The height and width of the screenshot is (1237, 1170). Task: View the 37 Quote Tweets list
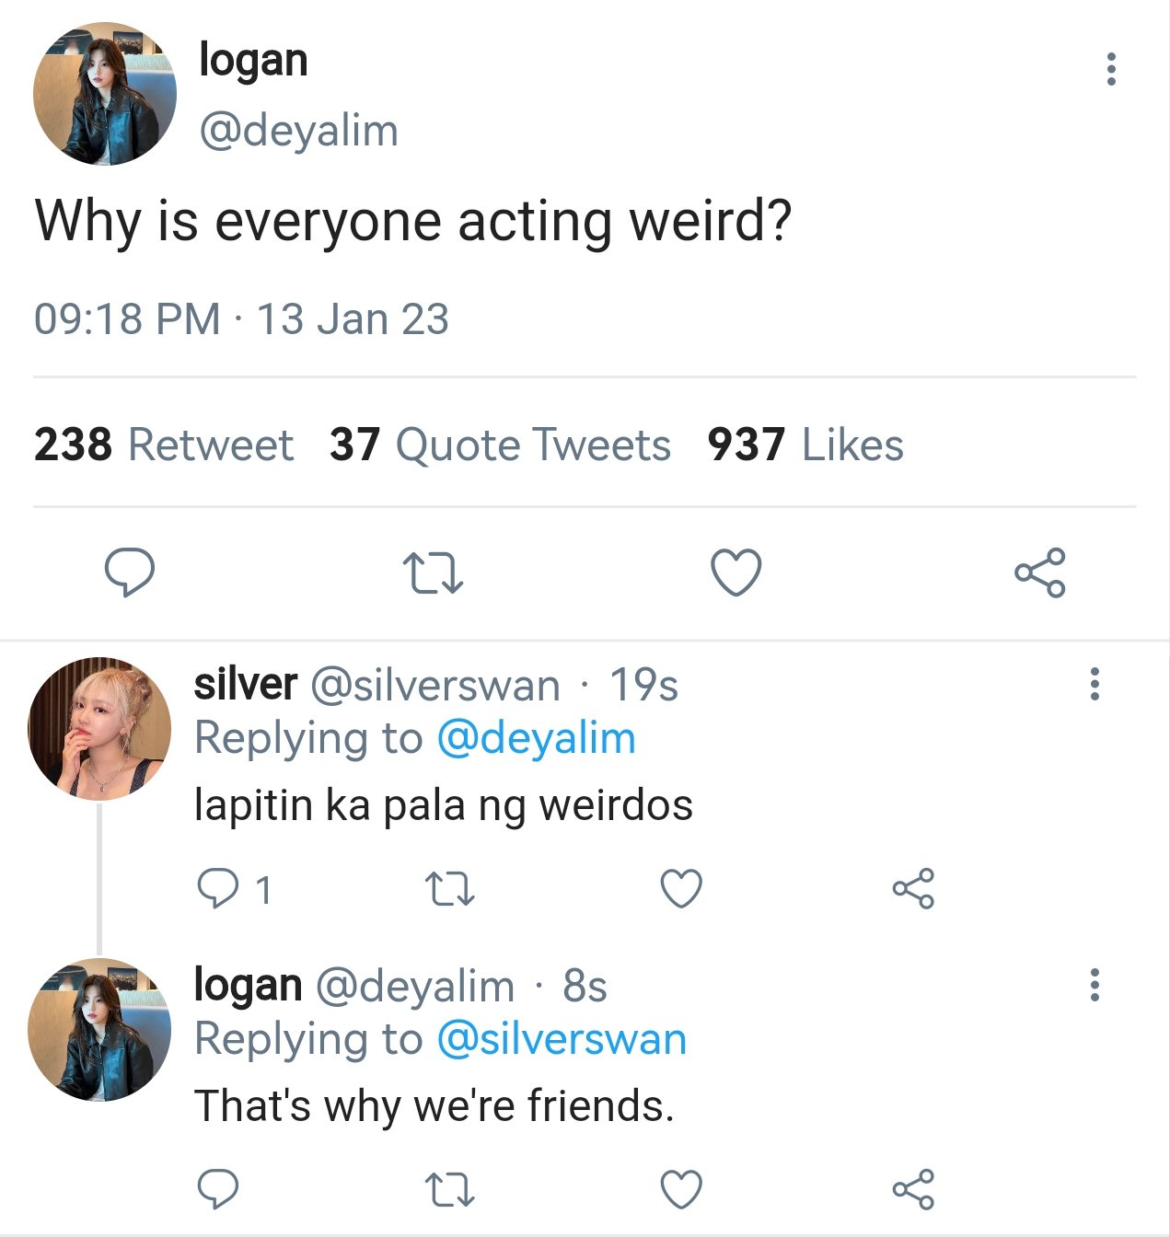(500, 445)
